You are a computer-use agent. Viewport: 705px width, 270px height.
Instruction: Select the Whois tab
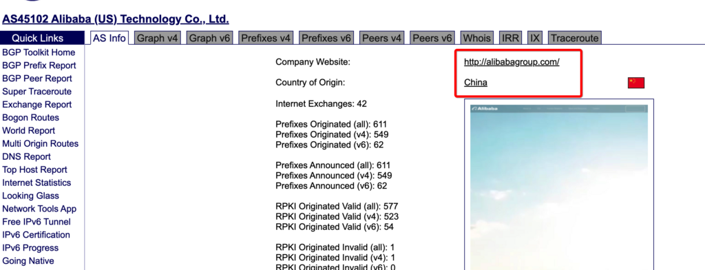(x=476, y=39)
